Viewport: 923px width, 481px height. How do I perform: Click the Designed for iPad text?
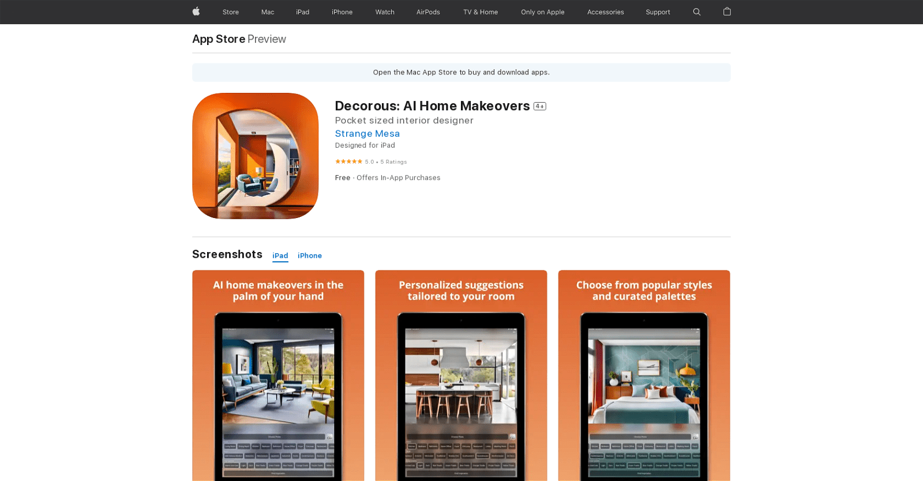[x=365, y=145]
